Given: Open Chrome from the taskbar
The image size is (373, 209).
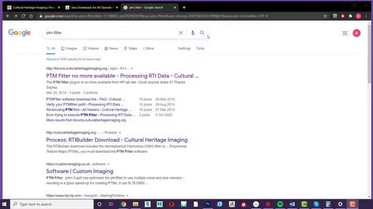Looking at the screenshot, I should (x=123, y=204).
